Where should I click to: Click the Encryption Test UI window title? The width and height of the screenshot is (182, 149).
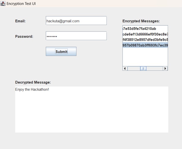[x=21, y=4]
